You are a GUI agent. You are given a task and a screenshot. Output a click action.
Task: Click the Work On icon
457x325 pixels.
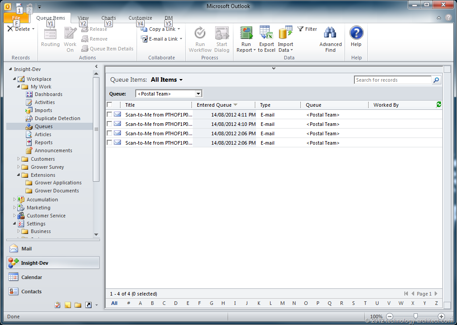click(x=70, y=33)
